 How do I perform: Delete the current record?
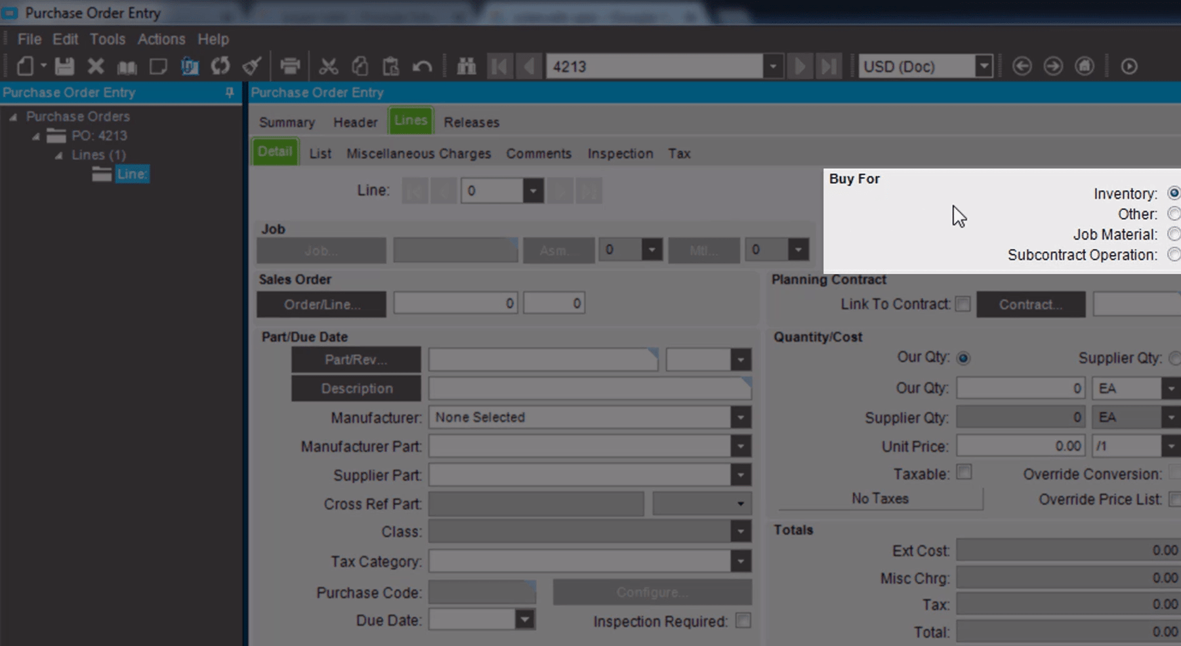pos(95,66)
